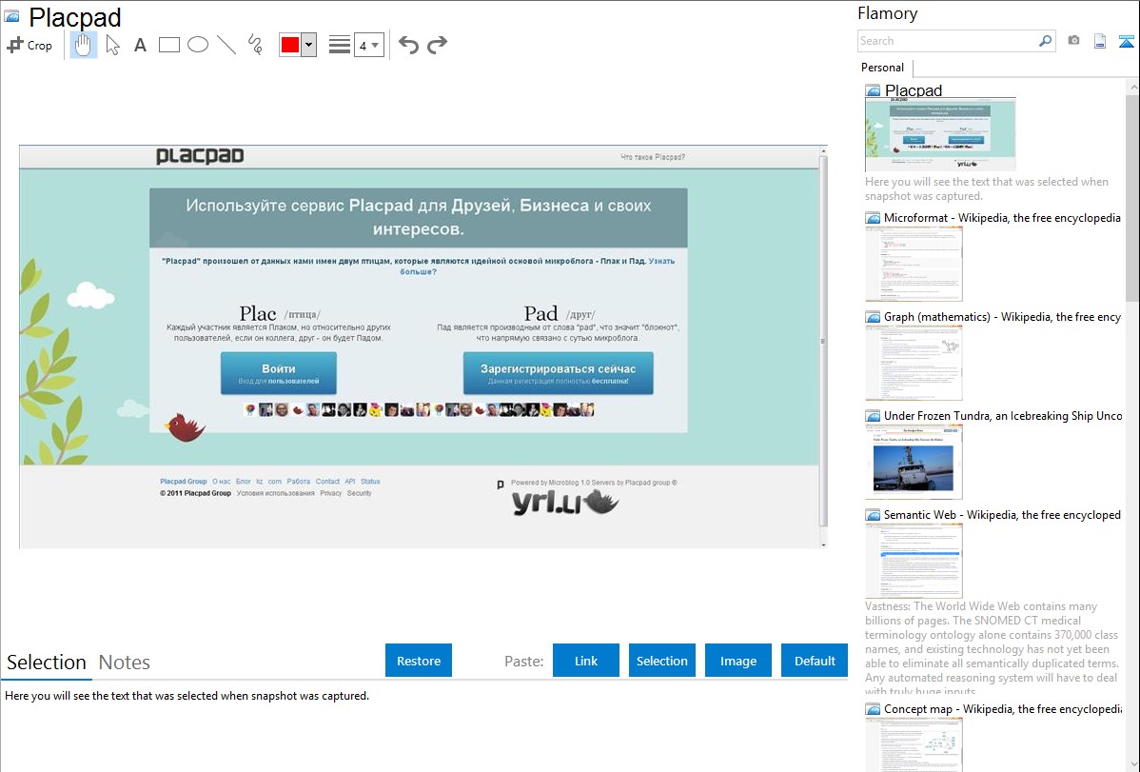Click the Войти button in the snapshot
Screen dimensions: 1140x772
pos(279,373)
